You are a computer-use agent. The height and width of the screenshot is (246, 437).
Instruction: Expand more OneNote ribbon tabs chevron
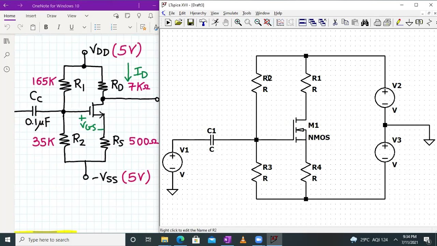click(87, 16)
